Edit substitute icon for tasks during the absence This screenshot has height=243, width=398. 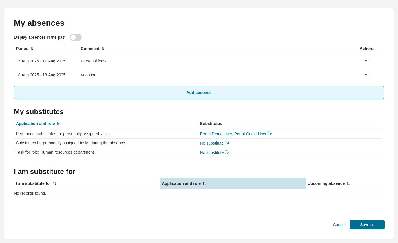tap(227, 143)
